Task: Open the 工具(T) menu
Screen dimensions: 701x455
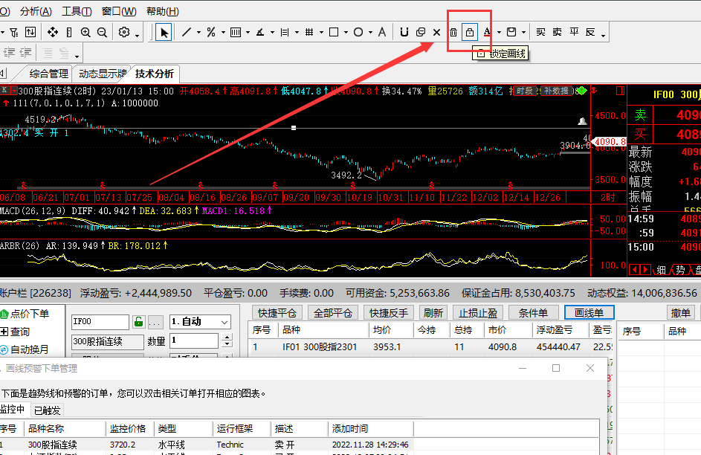Action: point(77,11)
